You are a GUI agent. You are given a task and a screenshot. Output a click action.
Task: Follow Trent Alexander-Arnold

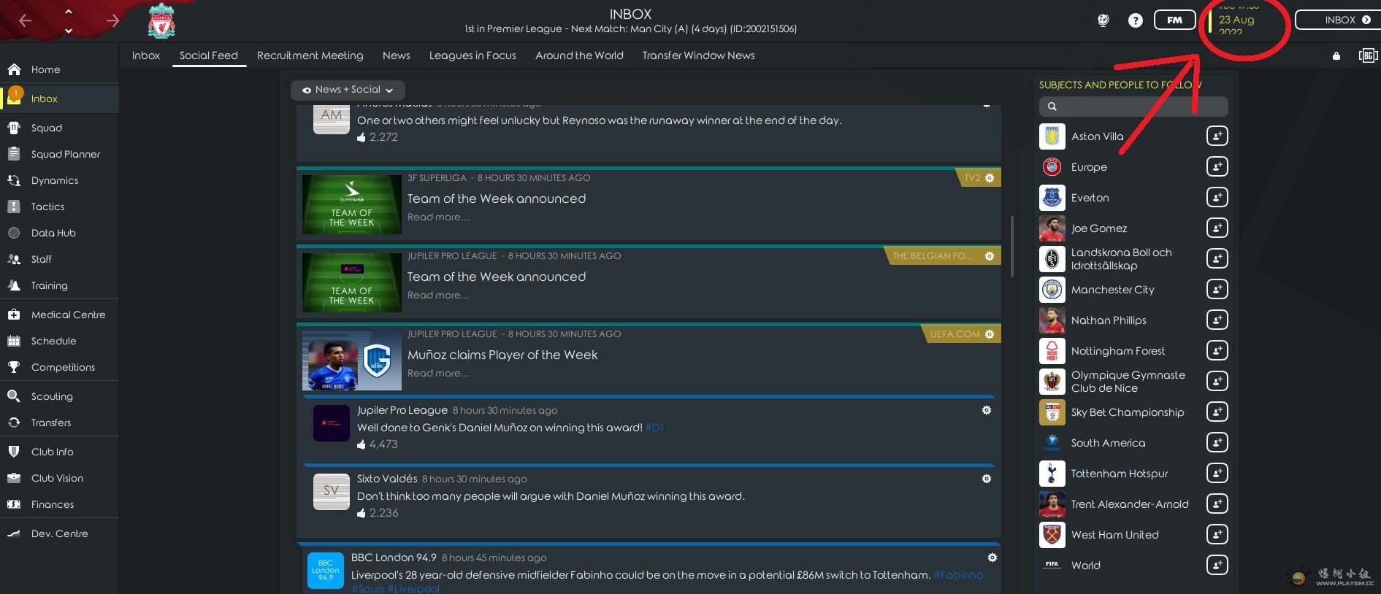coord(1217,504)
